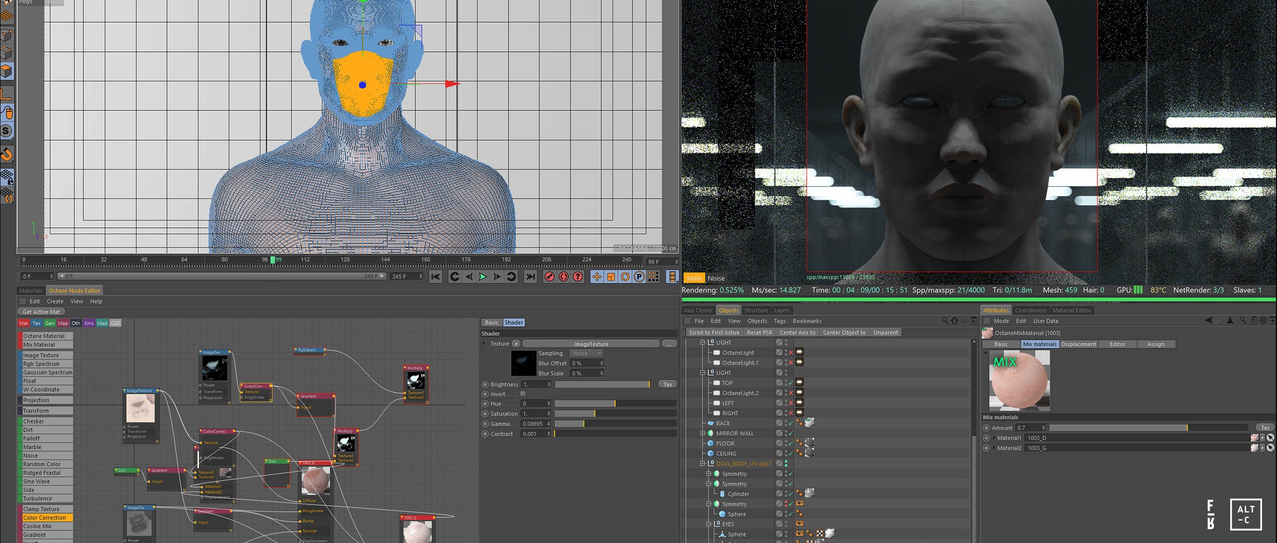Expand the Texture disclosure triangle in Shader
Screen dimensions: 1277x543
[484, 343]
